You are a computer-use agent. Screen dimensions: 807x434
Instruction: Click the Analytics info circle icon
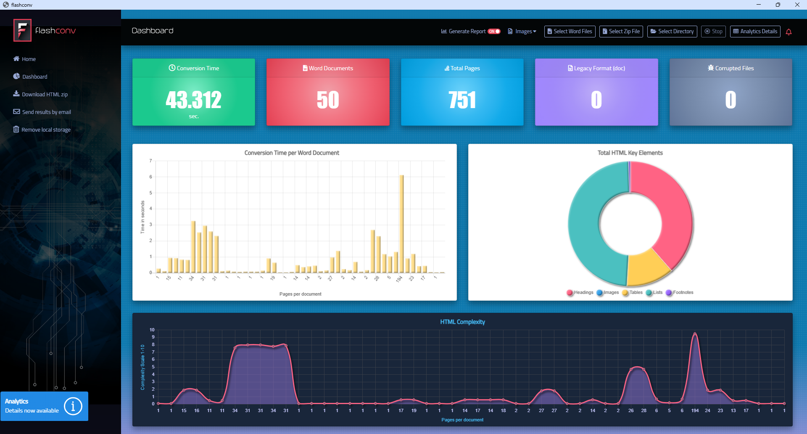[73, 406]
